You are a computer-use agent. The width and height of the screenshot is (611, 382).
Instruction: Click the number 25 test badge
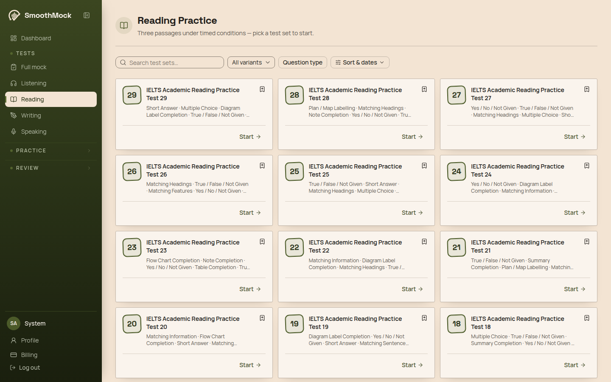pyautogui.click(x=294, y=171)
